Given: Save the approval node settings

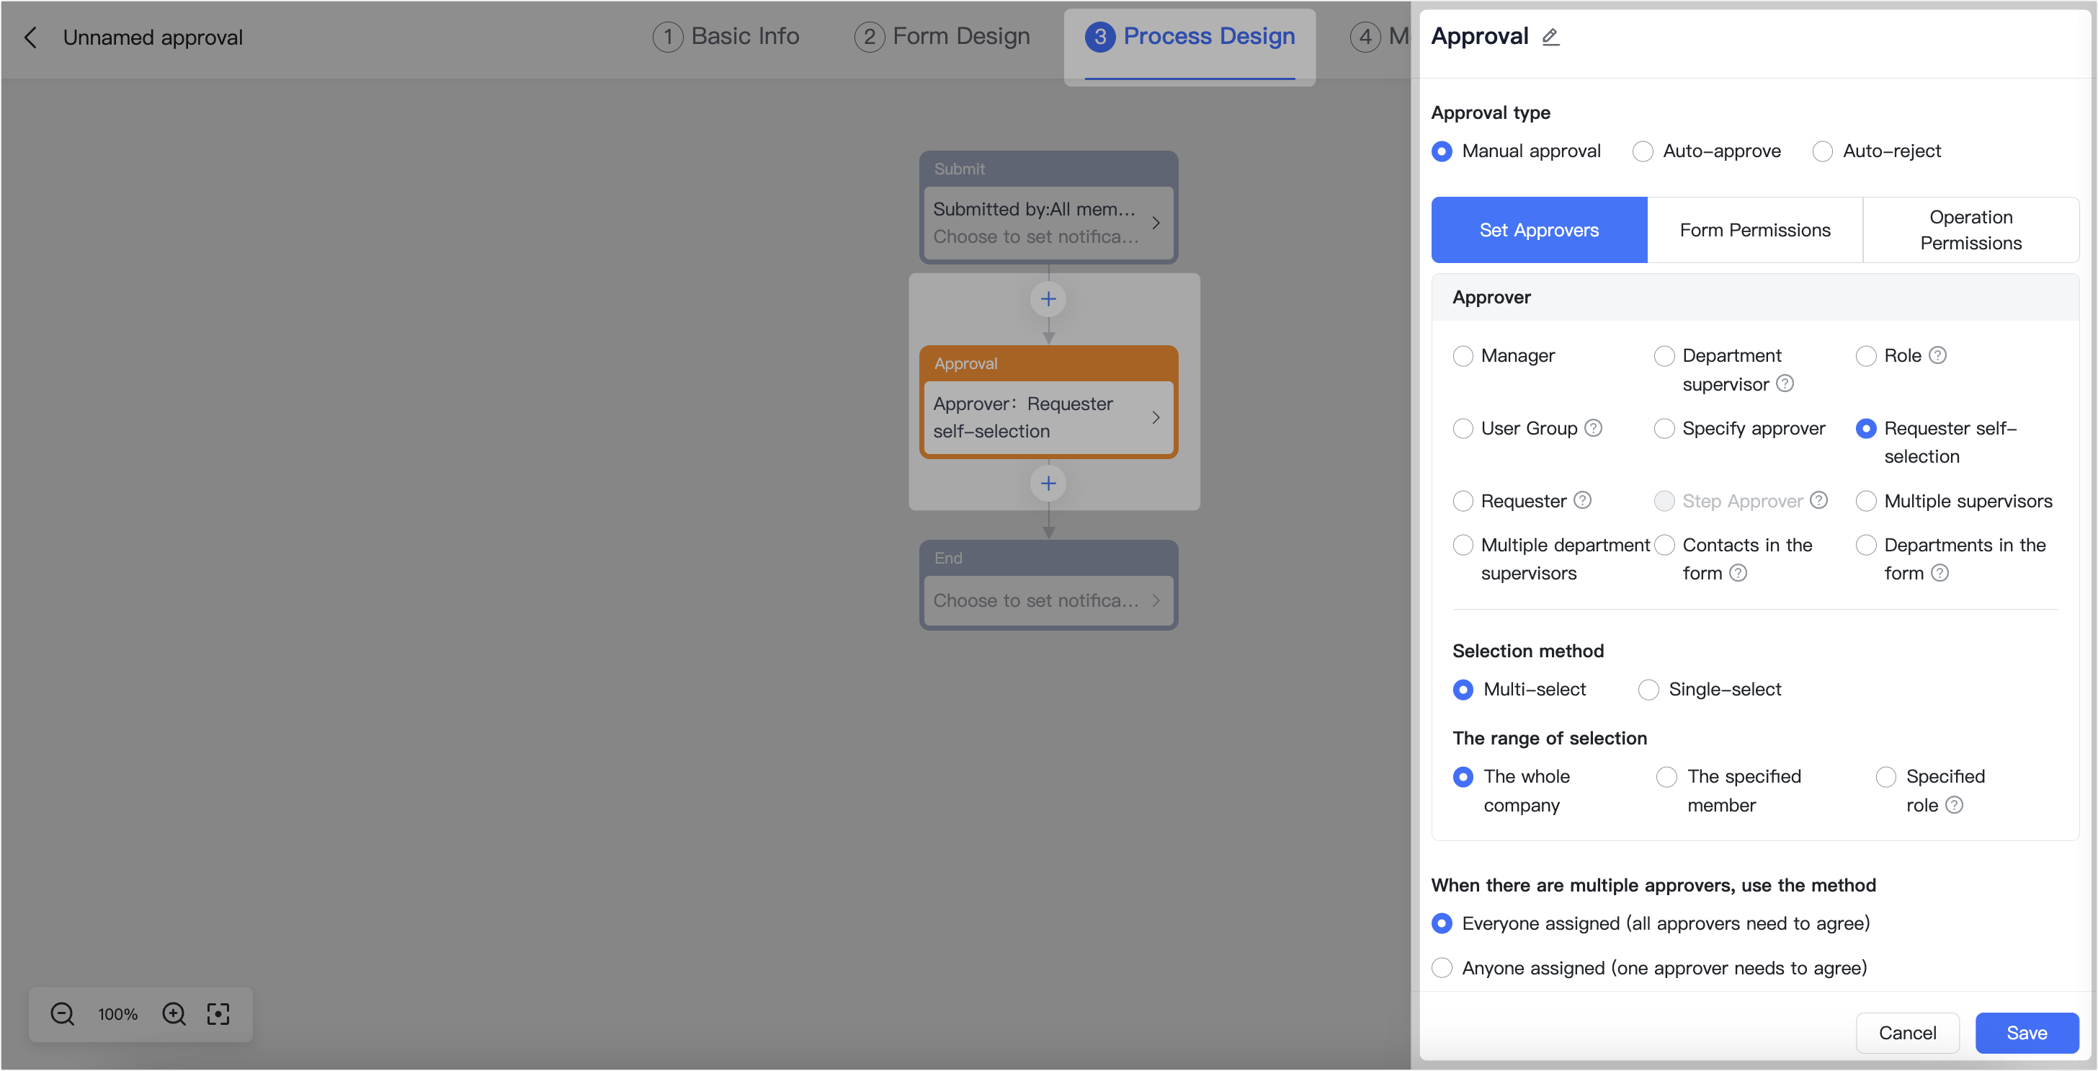Looking at the screenshot, I should (x=2027, y=1032).
